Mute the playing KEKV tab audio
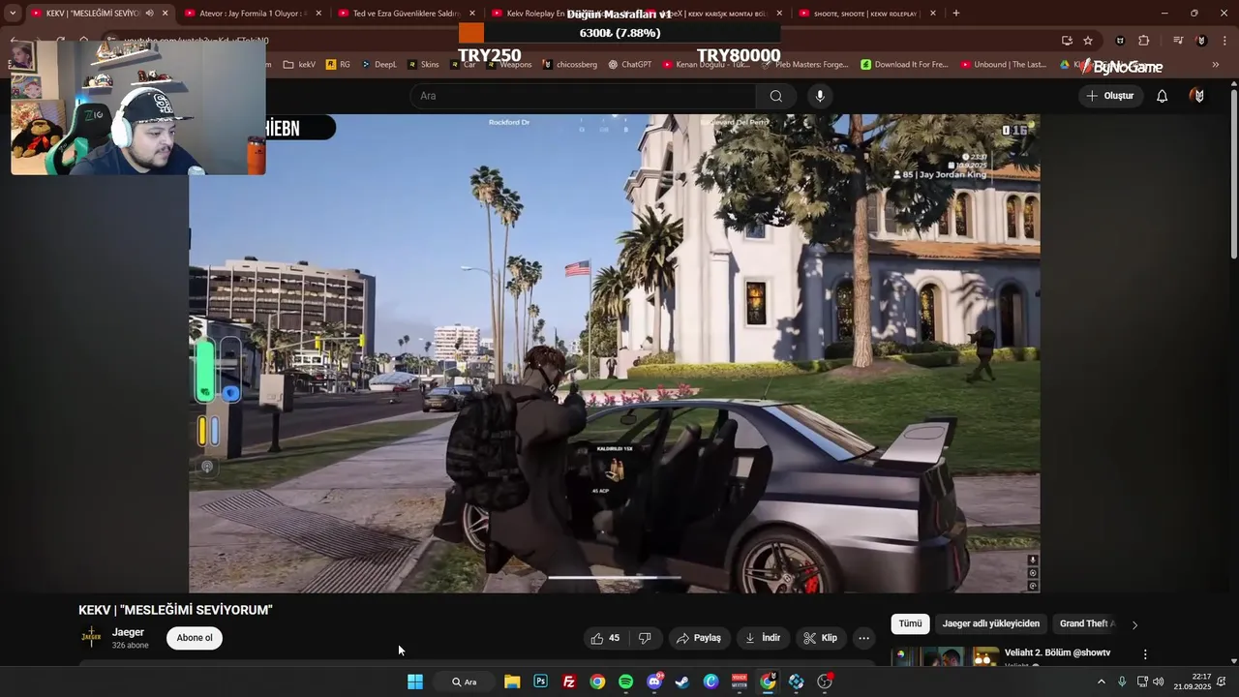Image resolution: width=1239 pixels, height=697 pixels. tap(149, 14)
